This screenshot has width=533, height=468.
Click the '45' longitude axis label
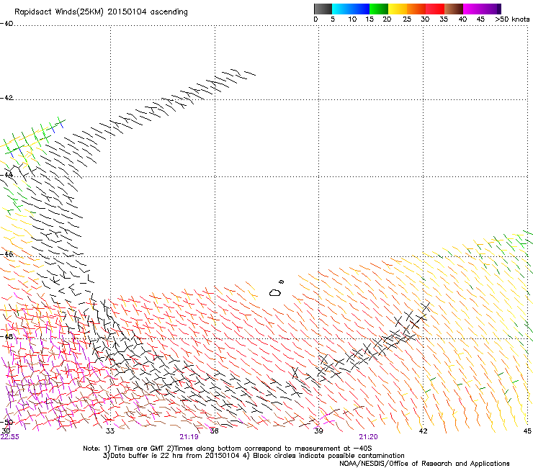click(527, 431)
